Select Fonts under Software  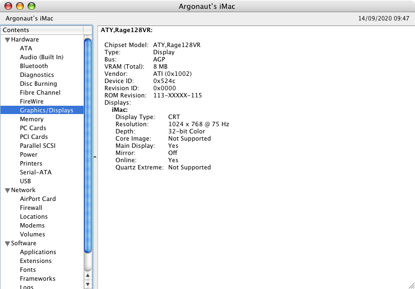pos(28,270)
